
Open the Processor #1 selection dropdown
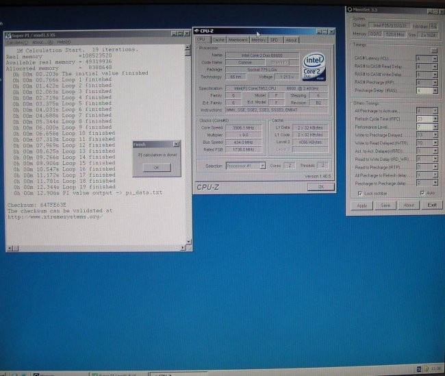click(x=264, y=166)
